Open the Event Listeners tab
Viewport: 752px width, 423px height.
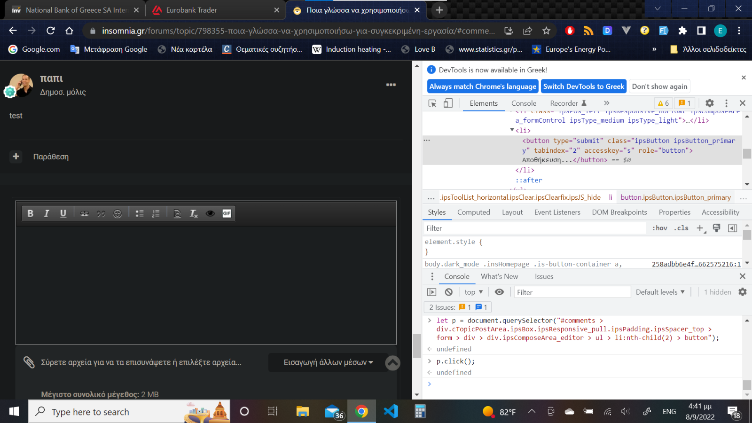click(557, 212)
